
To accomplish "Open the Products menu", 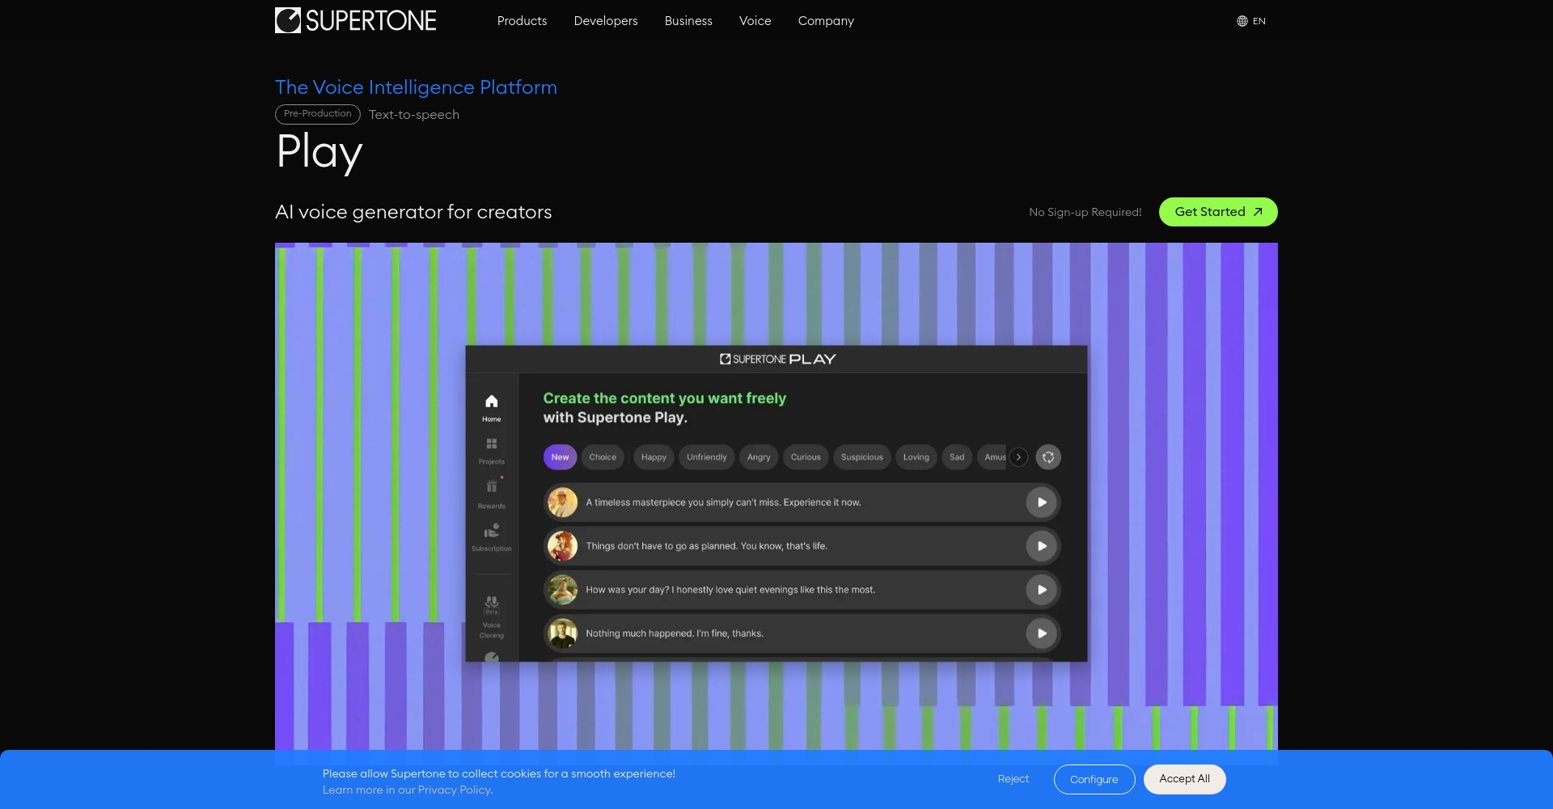I will pyautogui.click(x=522, y=21).
